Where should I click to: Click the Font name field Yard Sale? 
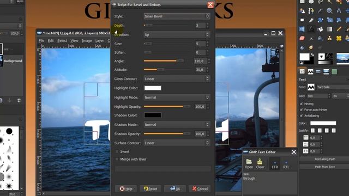[333, 87]
